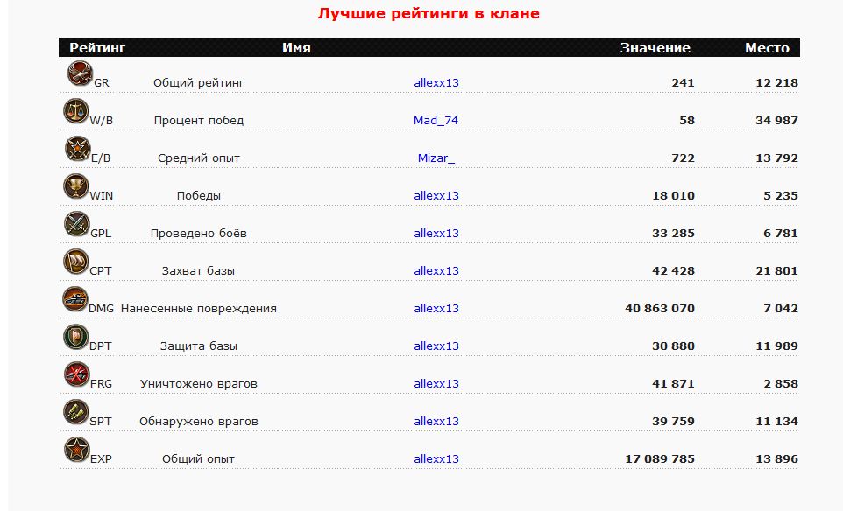This screenshot has height=511, width=843.
Task: Click the W/B win percentage scales icon
Action: click(x=76, y=112)
